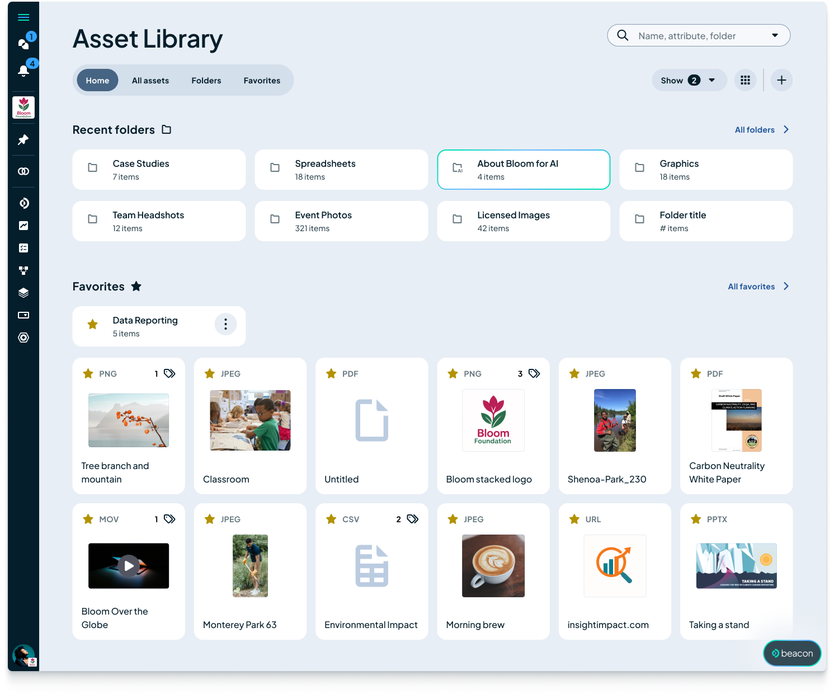Open Data Reporting three-dot options menu

click(225, 325)
